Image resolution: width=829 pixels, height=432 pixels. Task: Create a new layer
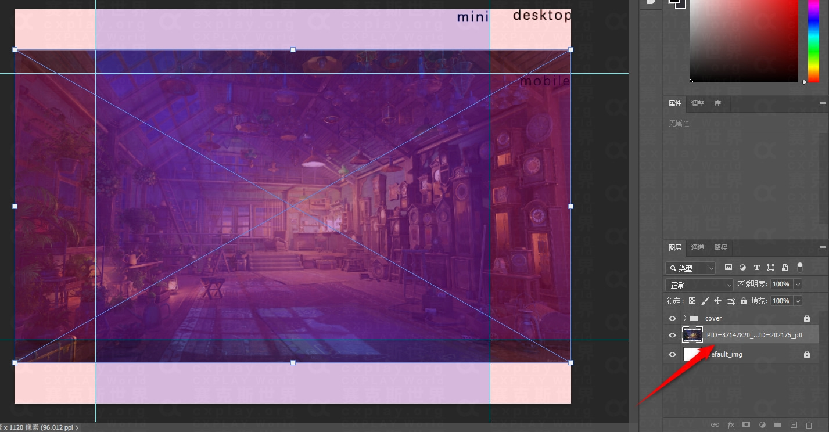[x=794, y=425]
